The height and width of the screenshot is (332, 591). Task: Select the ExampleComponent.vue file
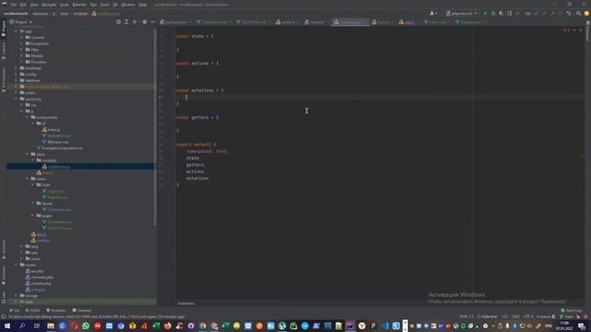62,148
